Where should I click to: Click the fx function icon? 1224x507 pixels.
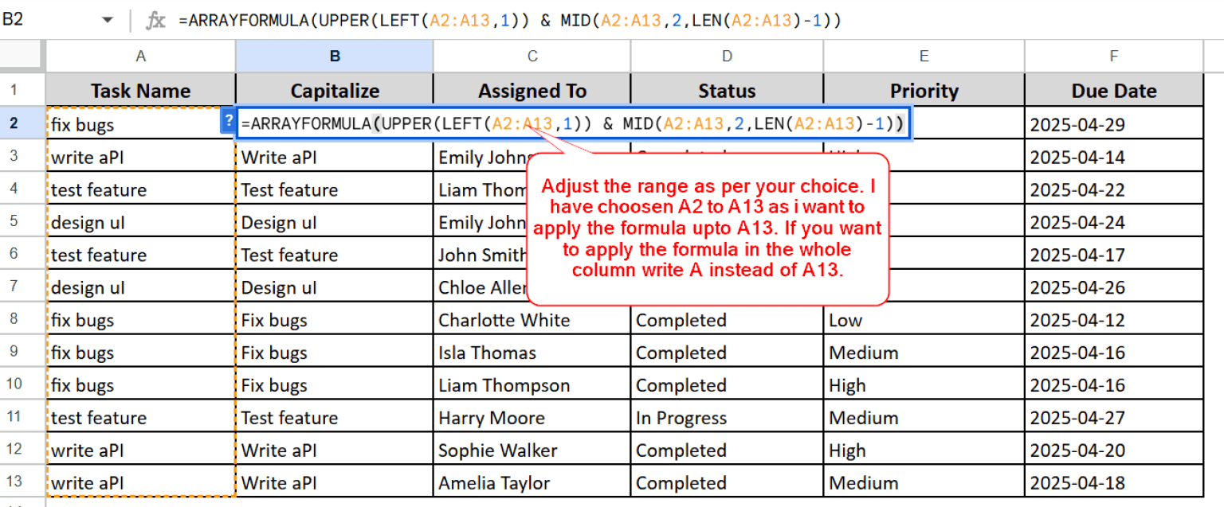point(155,21)
